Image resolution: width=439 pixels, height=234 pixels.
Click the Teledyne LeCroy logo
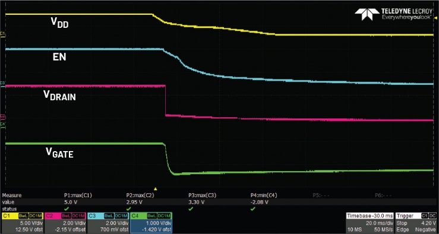pos(393,14)
